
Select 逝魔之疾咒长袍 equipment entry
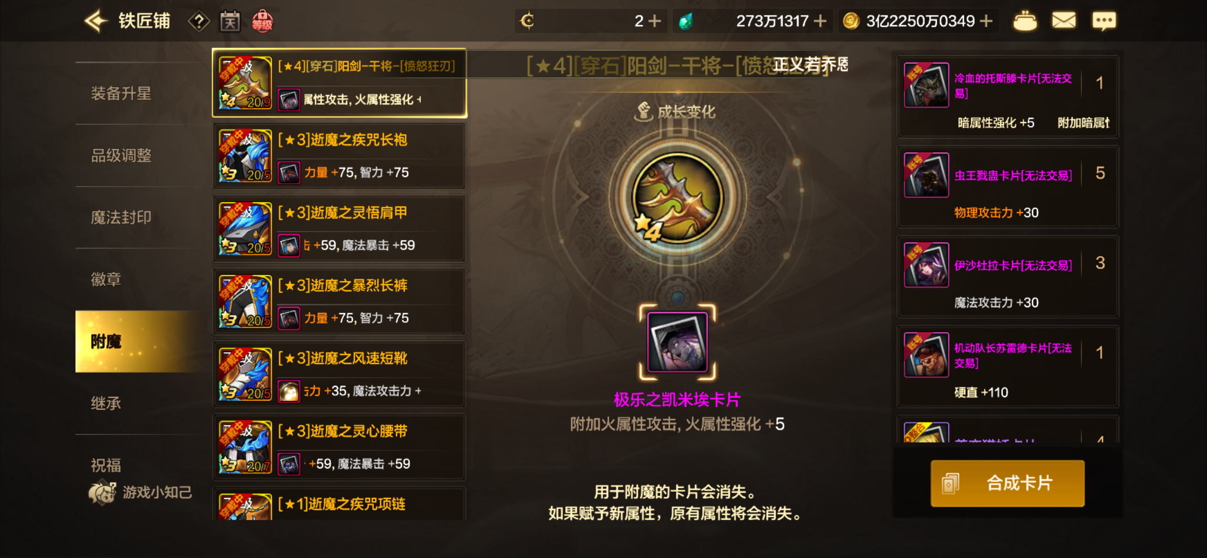pyautogui.click(x=339, y=156)
